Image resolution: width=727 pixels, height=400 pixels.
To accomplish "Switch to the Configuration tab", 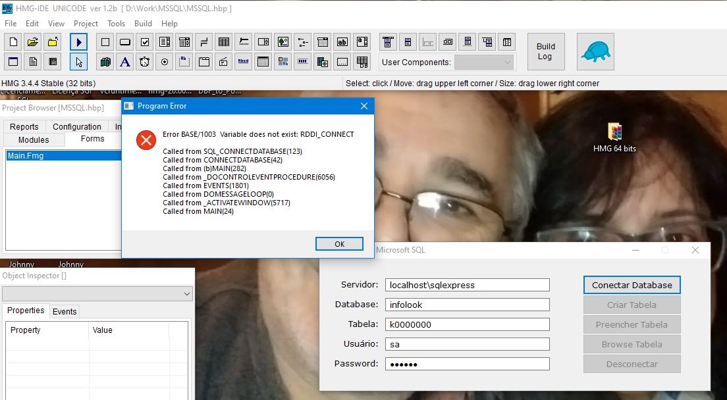I will click(76, 127).
